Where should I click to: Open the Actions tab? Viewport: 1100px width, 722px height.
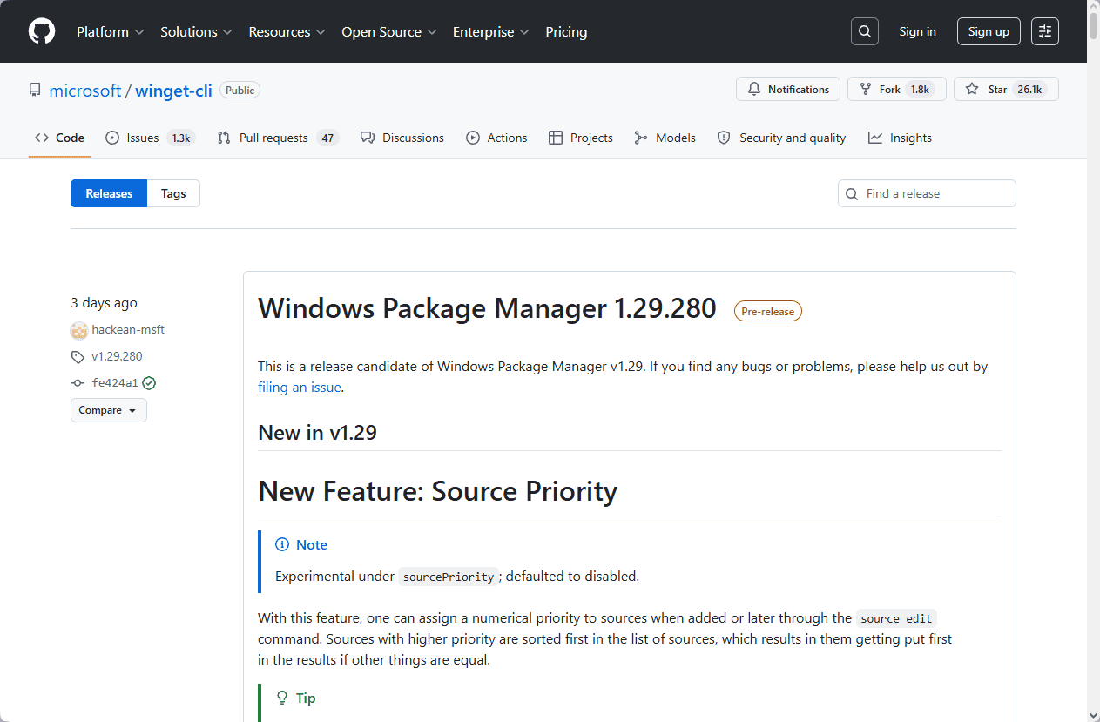(496, 138)
